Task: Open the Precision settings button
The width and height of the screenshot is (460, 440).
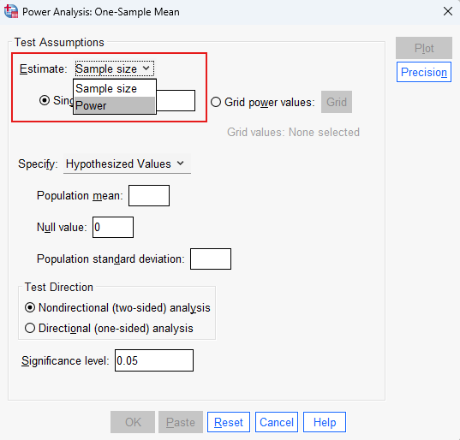Action: 424,72
